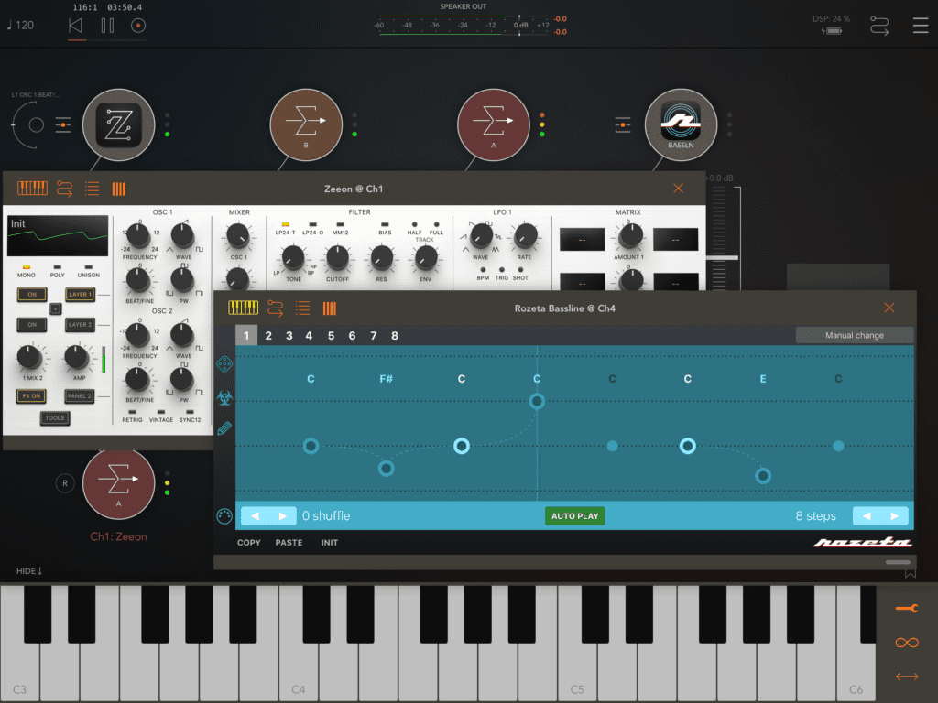938x703 pixels.
Task: Decrease the step count with left arrow
Action: pyautogui.click(x=867, y=516)
